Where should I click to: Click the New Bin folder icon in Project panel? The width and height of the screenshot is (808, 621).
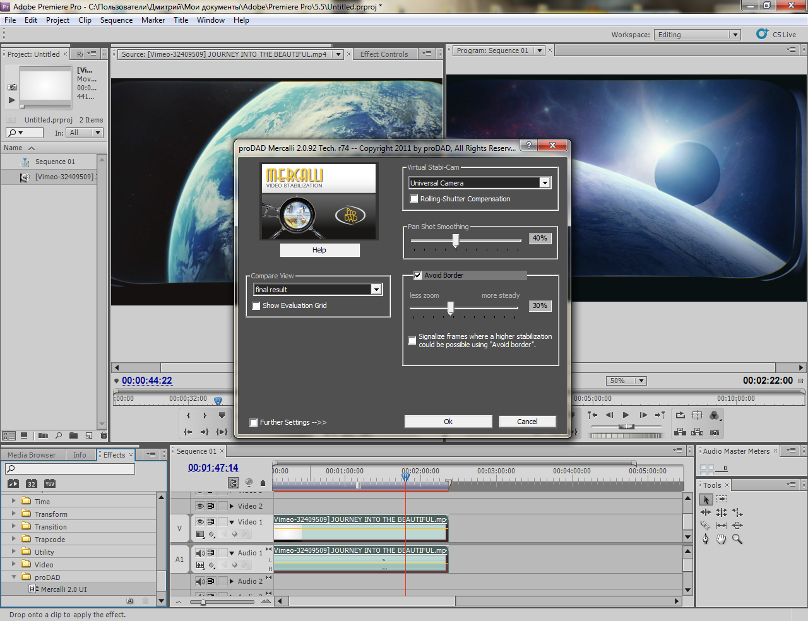(73, 435)
